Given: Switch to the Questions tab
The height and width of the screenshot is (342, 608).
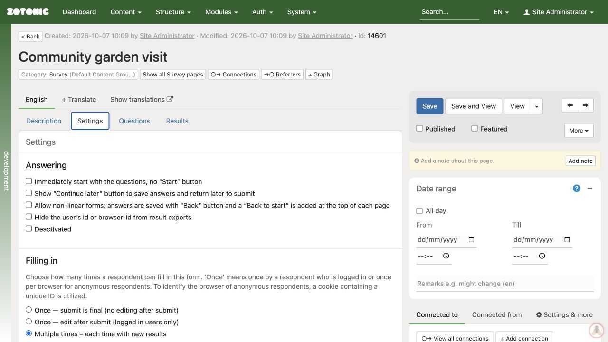Looking at the screenshot, I should pos(134,121).
